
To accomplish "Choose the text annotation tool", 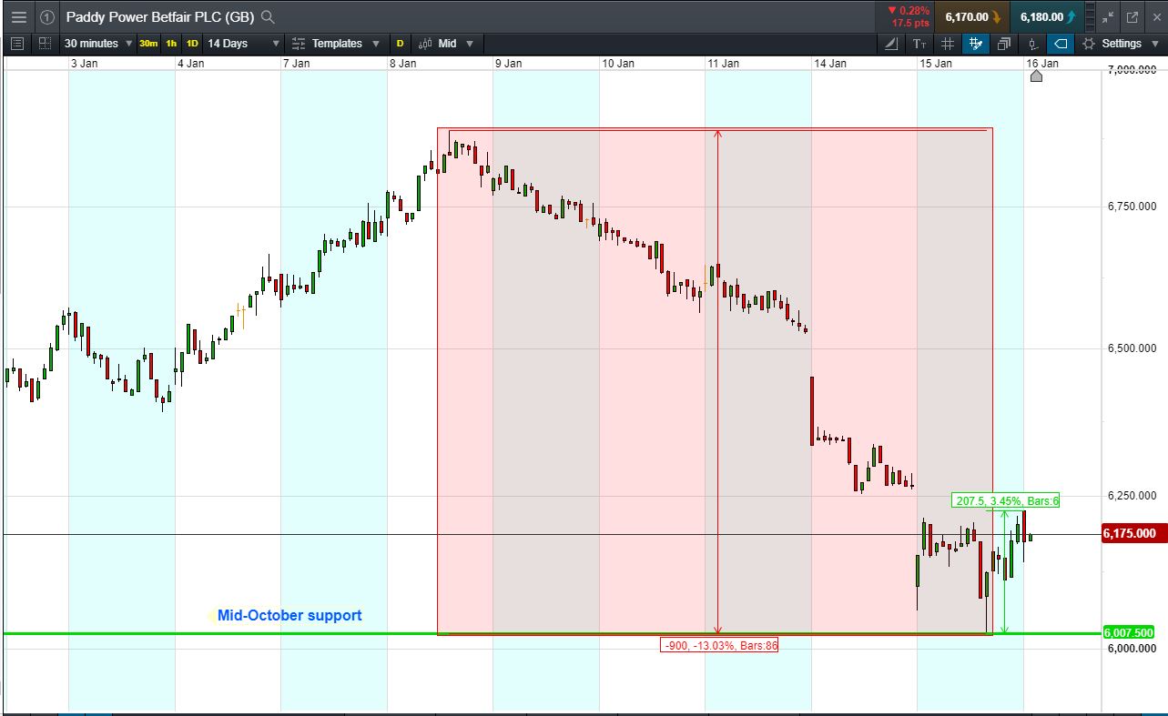I will point(920,44).
